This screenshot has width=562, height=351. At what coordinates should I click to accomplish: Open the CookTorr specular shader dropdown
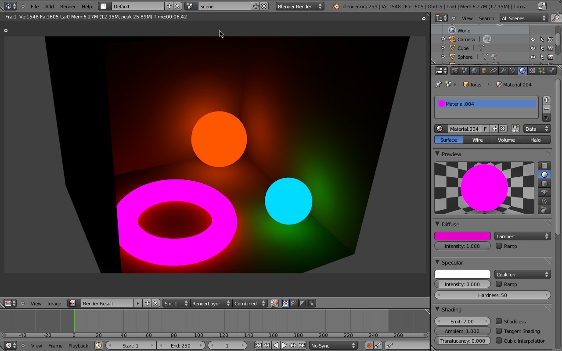coord(522,274)
